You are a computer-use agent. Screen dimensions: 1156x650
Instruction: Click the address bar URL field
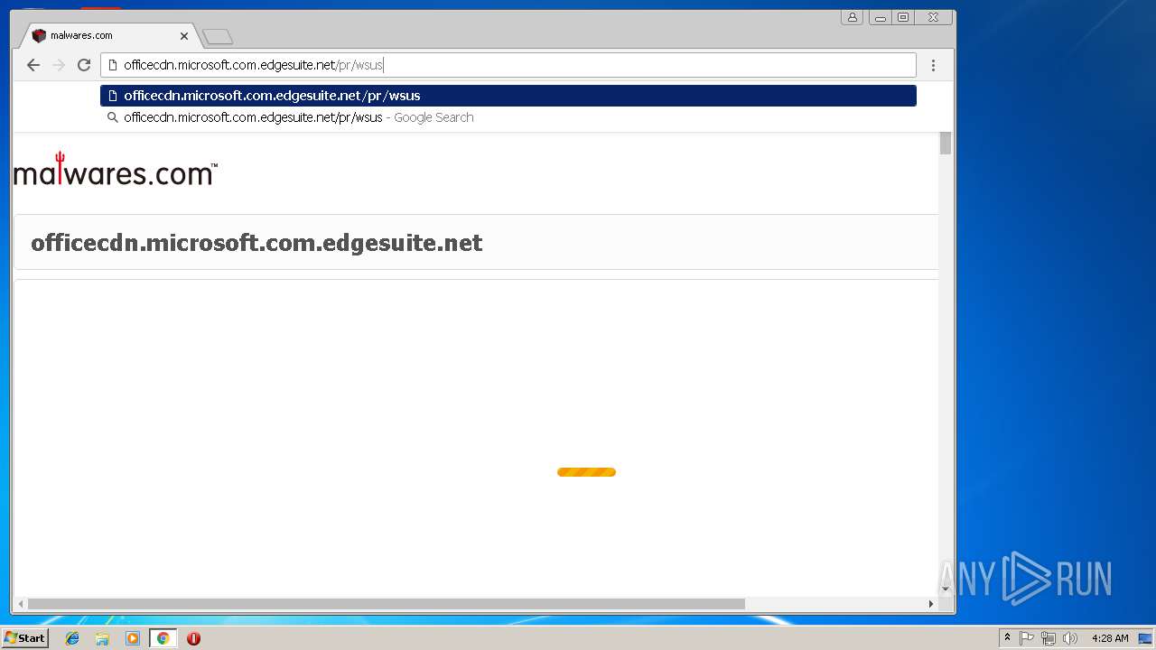508,65
